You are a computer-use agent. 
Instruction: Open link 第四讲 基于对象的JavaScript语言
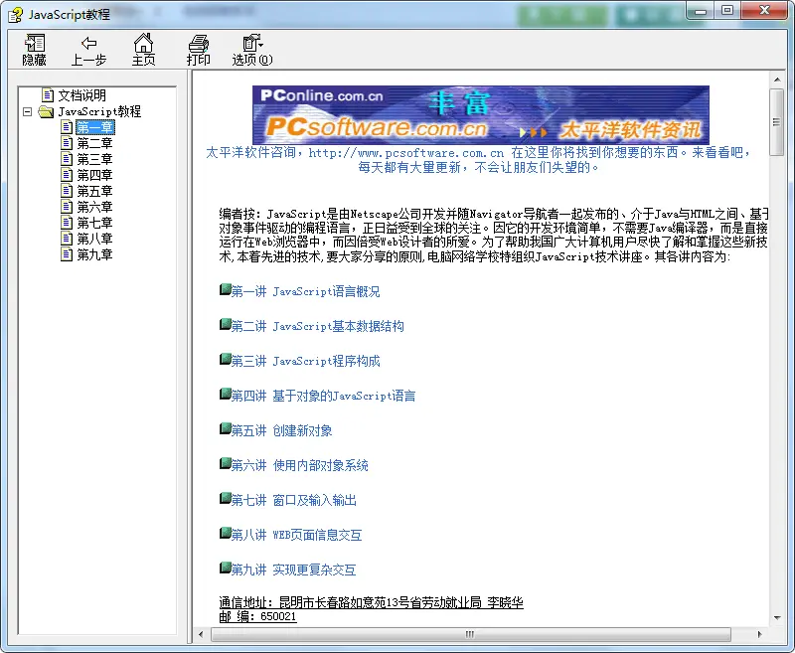tap(323, 396)
